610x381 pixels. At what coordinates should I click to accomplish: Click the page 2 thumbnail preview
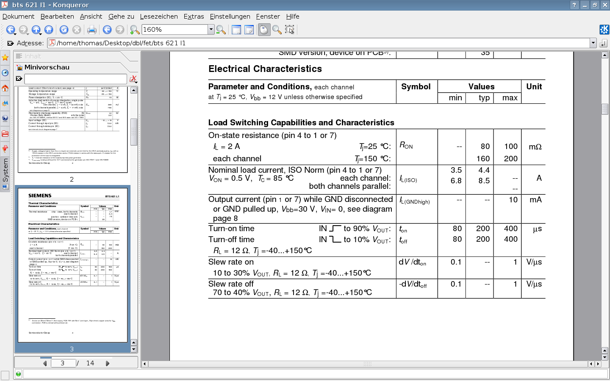click(72, 130)
